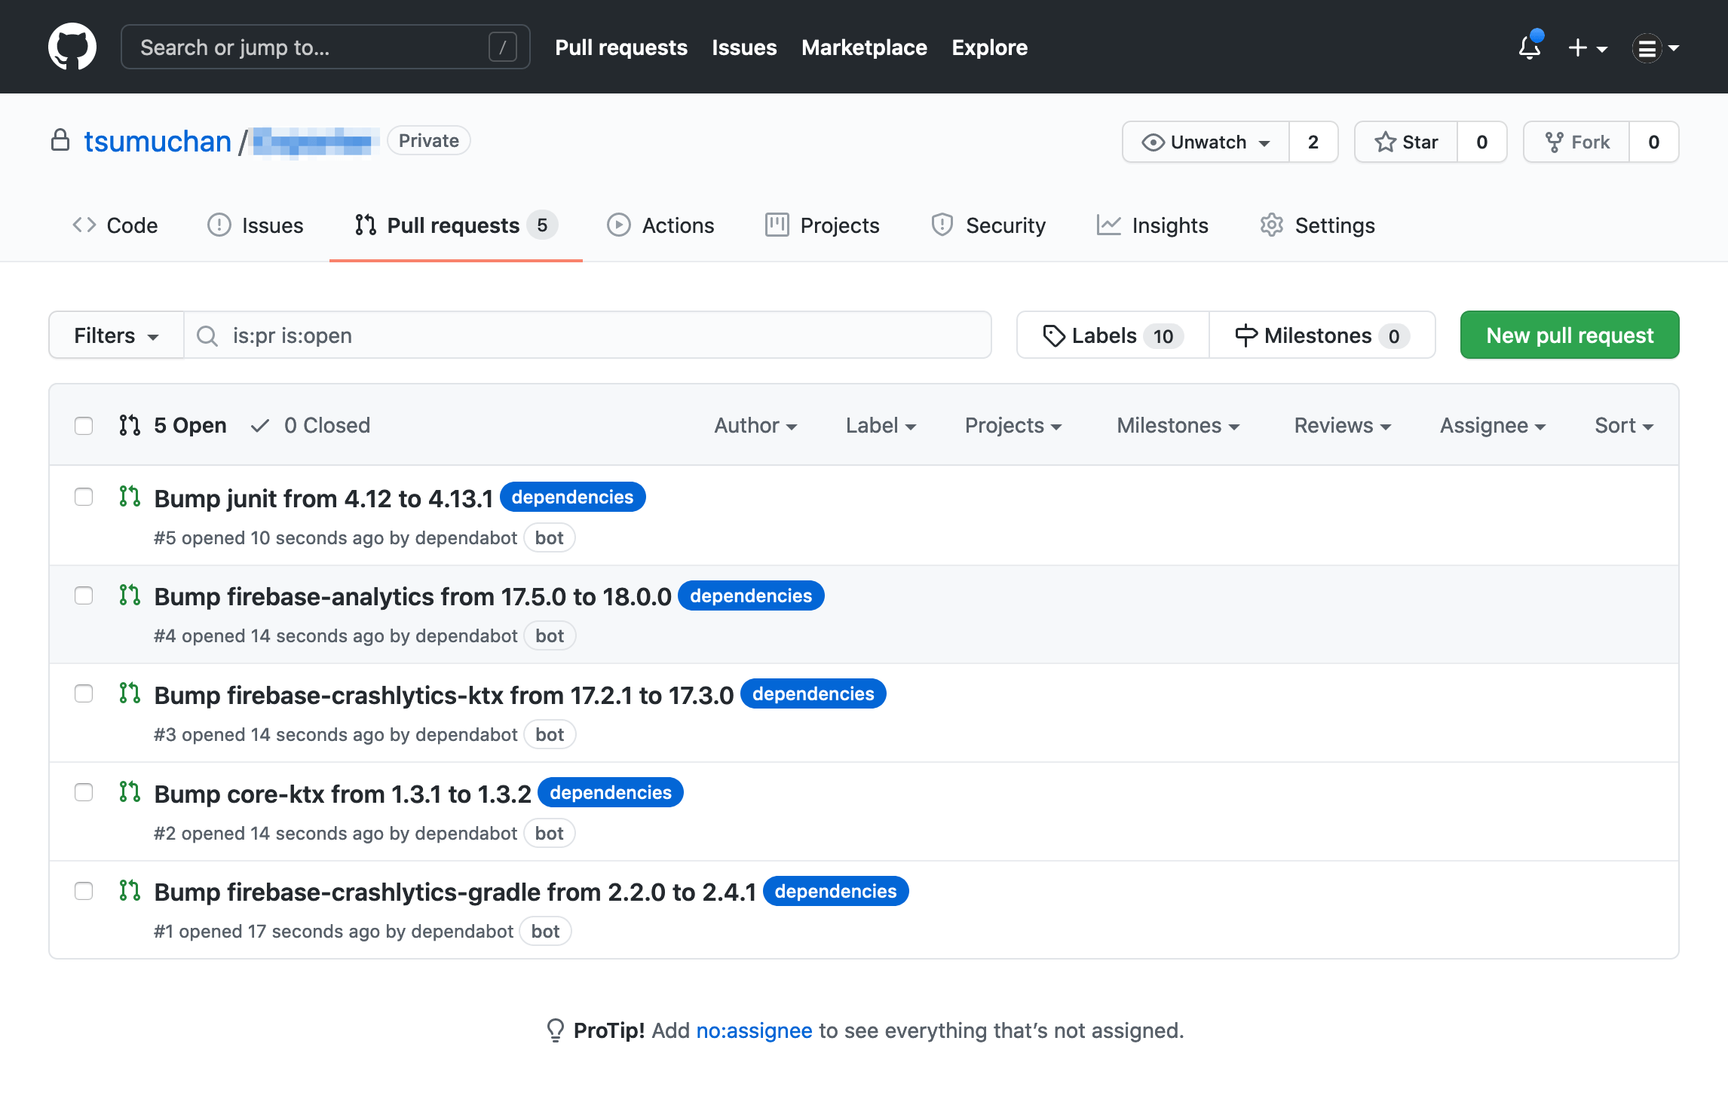
Task: Open the Unwatch dropdown button
Action: point(1206,142)
